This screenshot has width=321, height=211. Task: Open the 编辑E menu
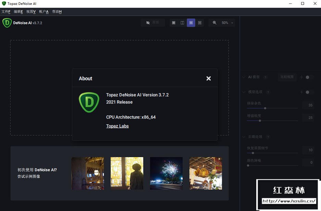(18, 12)
